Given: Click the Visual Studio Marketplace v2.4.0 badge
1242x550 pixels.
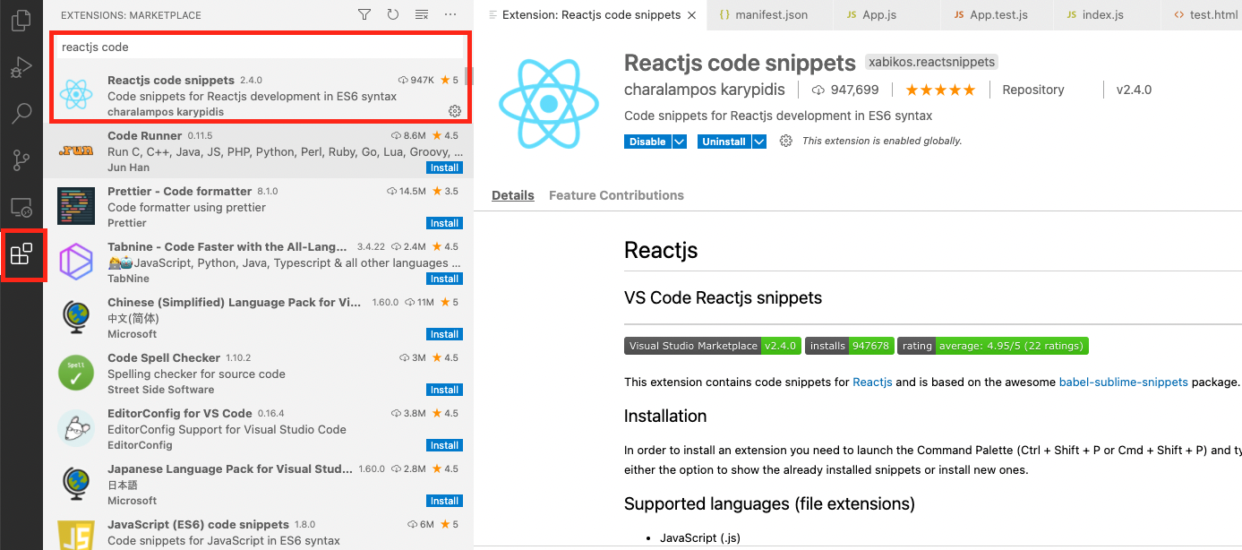Looking at the screenshot, I should pos(713,346).
